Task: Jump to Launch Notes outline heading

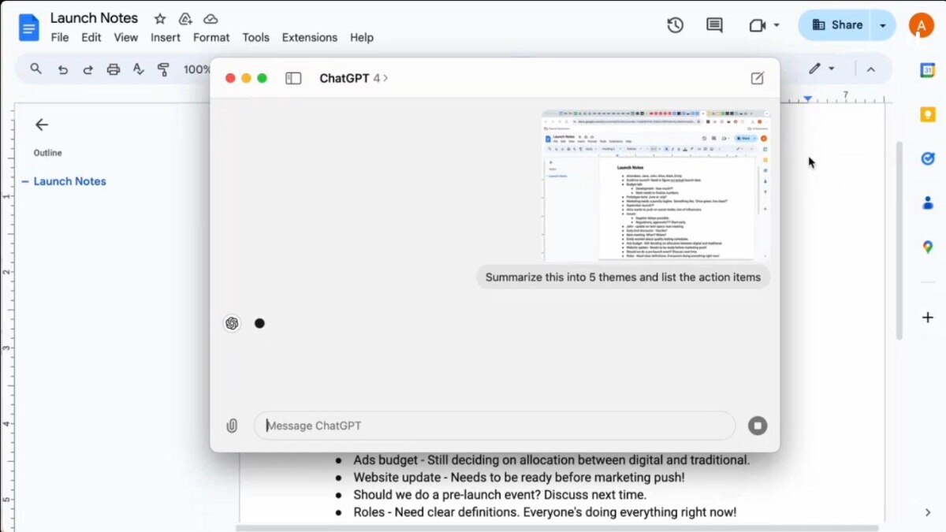Action: [x=69, y=181]
